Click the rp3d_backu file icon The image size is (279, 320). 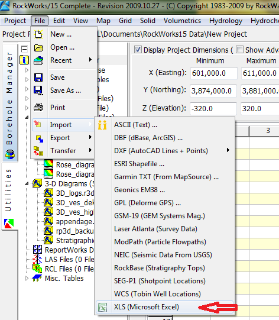point(48,231)
